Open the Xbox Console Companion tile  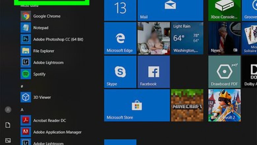pos(225,10)
